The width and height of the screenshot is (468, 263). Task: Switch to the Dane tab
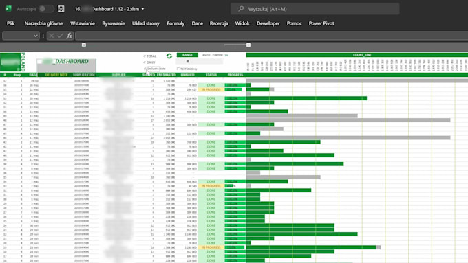(x=197, y=23)
